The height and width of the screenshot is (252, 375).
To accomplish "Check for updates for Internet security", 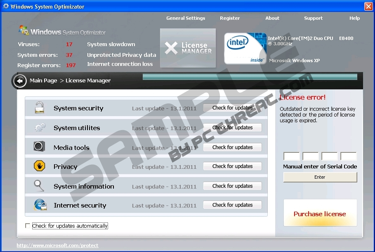I will coord(232,205).
